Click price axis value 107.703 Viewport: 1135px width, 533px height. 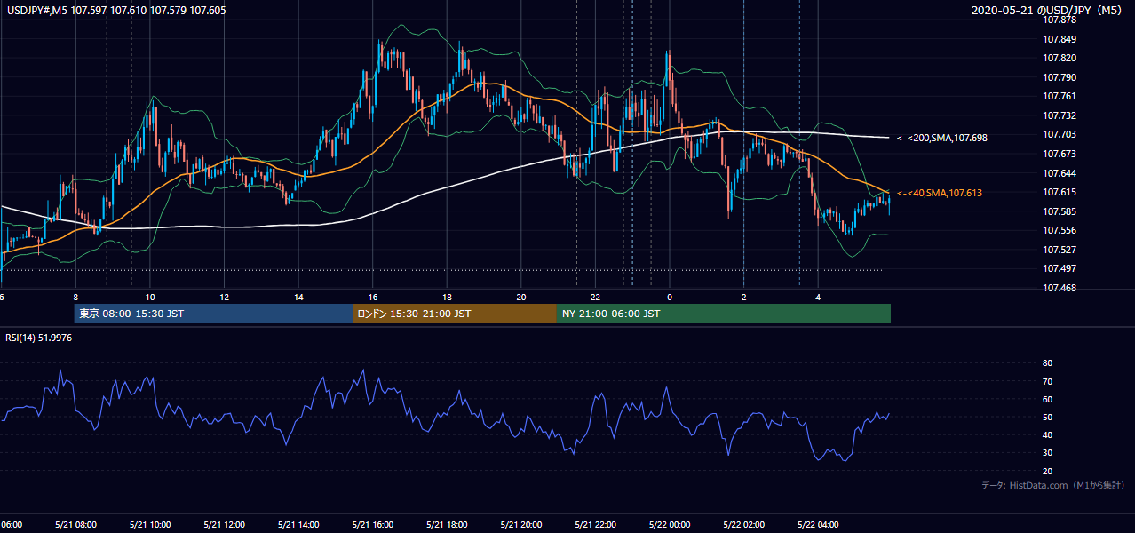pos(1060,134)
